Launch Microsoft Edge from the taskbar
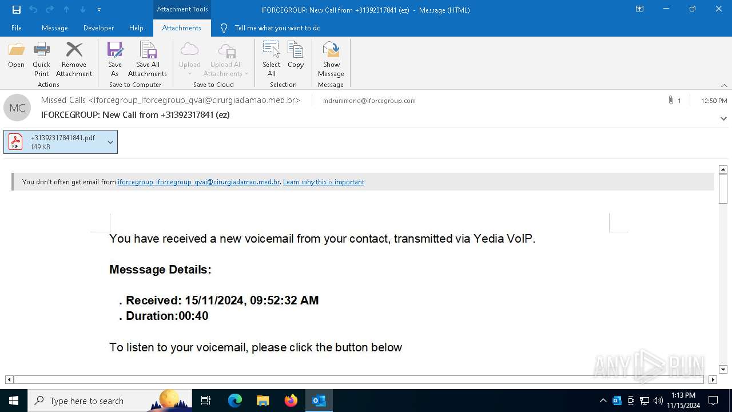Image resolution: width=732 pixels, height=412 pixels. (x=235, y=401)
